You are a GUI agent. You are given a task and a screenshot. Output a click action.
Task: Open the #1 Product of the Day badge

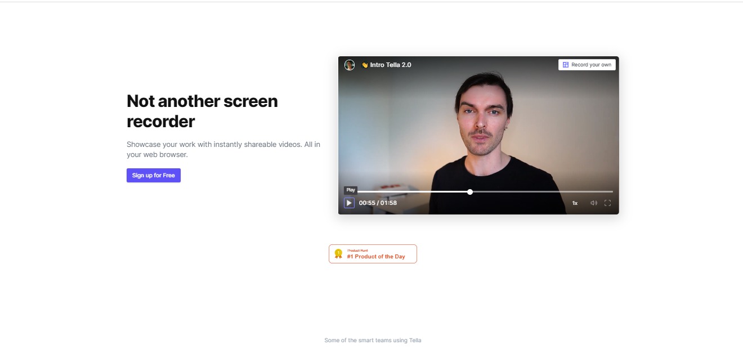(x=373, y=254)
